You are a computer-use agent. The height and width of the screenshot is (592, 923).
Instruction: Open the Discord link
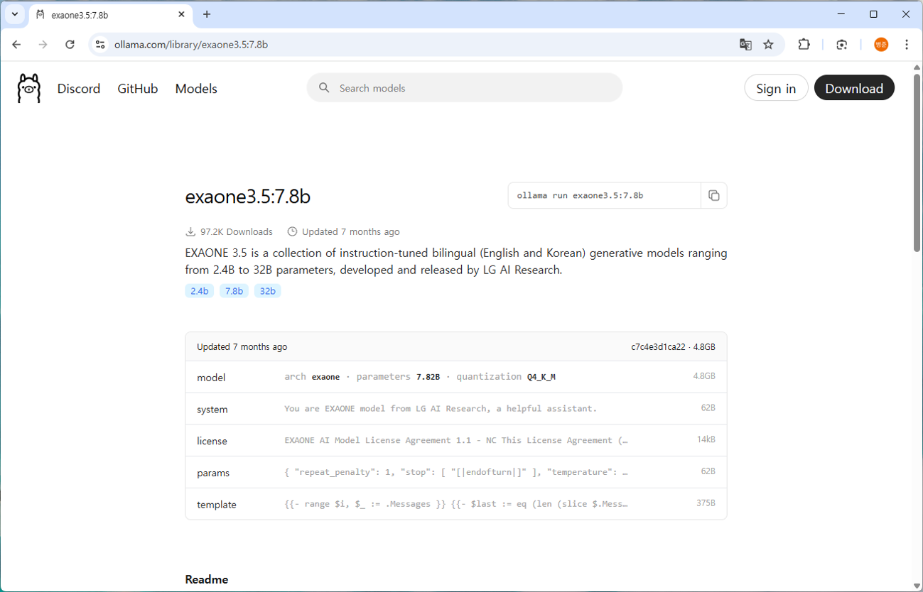tap(79, 89)
